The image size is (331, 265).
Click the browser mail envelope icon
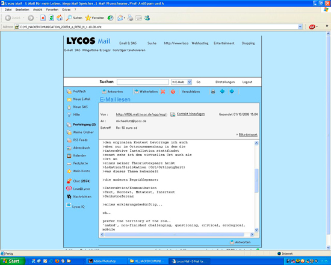pos(120,18)
